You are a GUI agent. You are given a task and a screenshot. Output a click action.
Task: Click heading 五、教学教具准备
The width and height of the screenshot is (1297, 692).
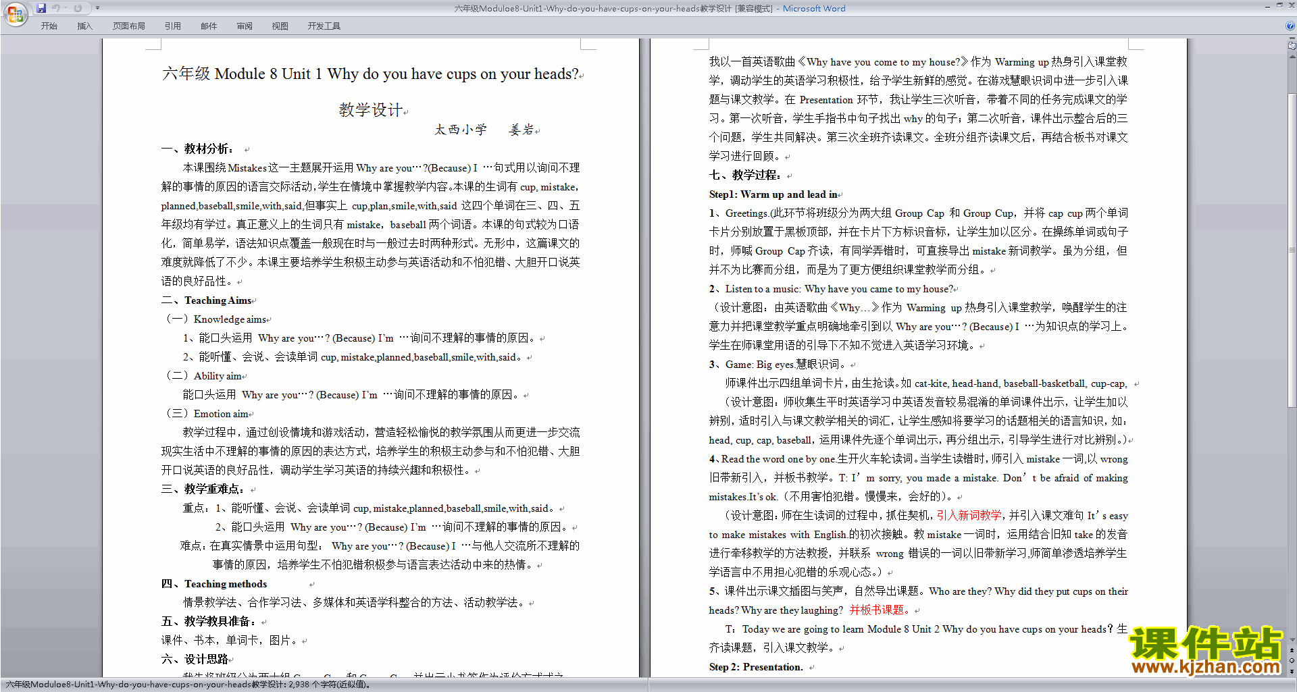pyautogui.click(x=208, y=622)
